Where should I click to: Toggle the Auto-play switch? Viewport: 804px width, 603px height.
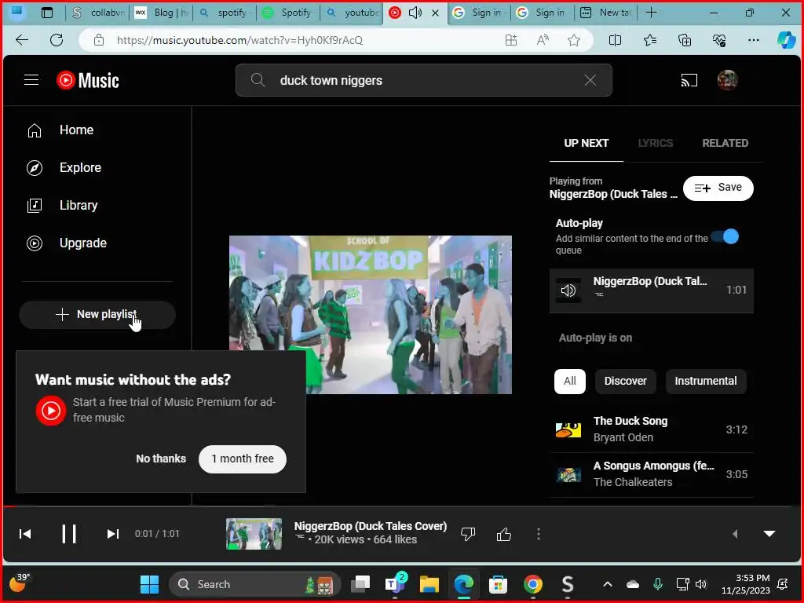(x=725, y=236)
